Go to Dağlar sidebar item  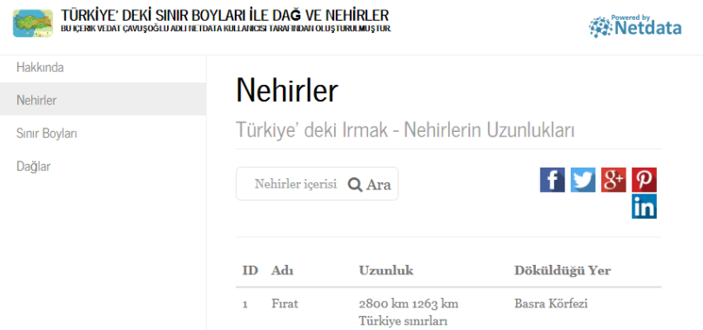104,166
